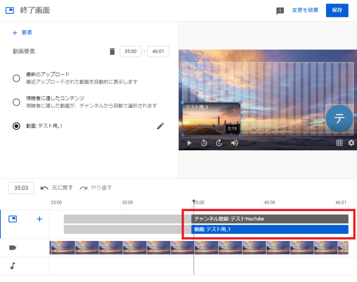Click the 元に戻す undo button

point(57,188)
